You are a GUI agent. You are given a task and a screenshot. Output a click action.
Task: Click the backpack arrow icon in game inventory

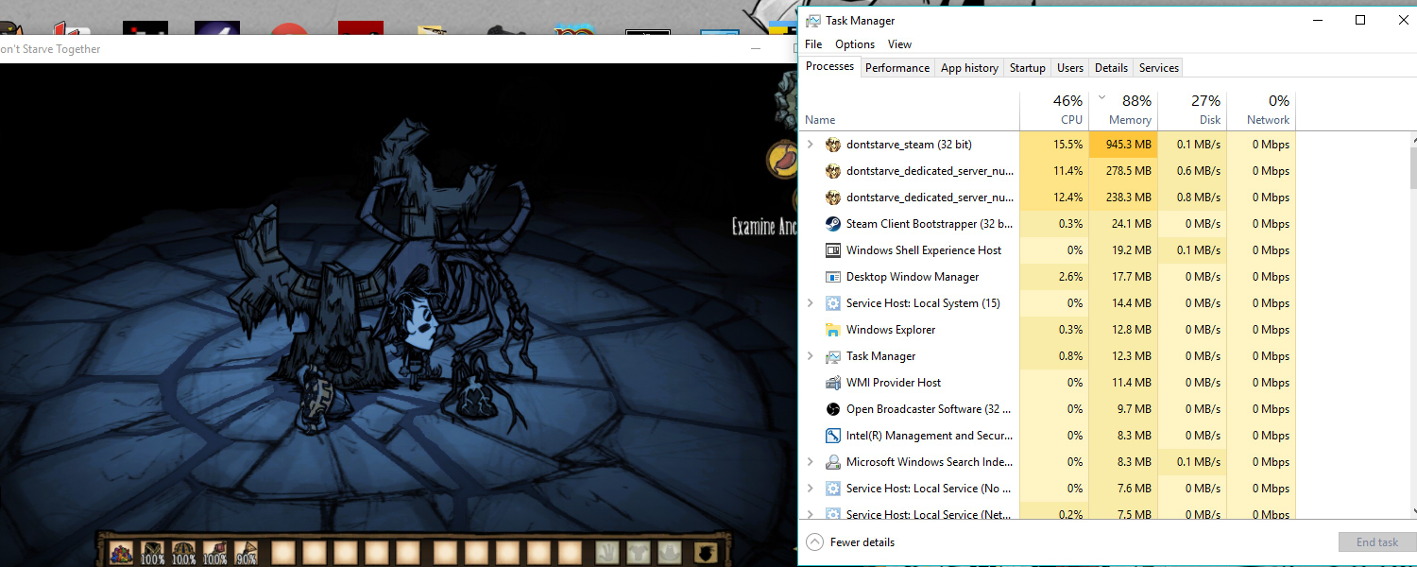click(705, 552)
